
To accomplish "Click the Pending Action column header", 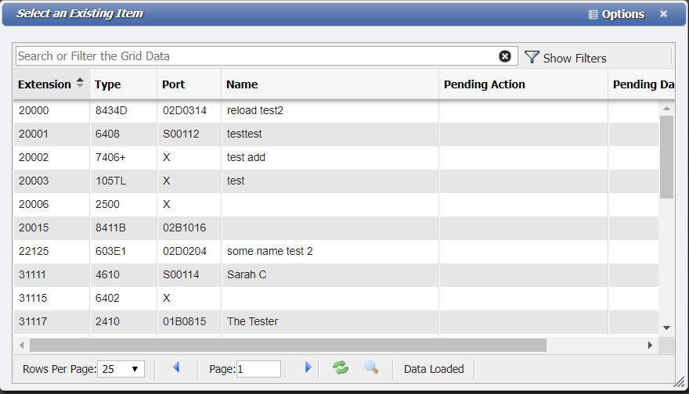I will pyautogui.click(x=484, y=84).
